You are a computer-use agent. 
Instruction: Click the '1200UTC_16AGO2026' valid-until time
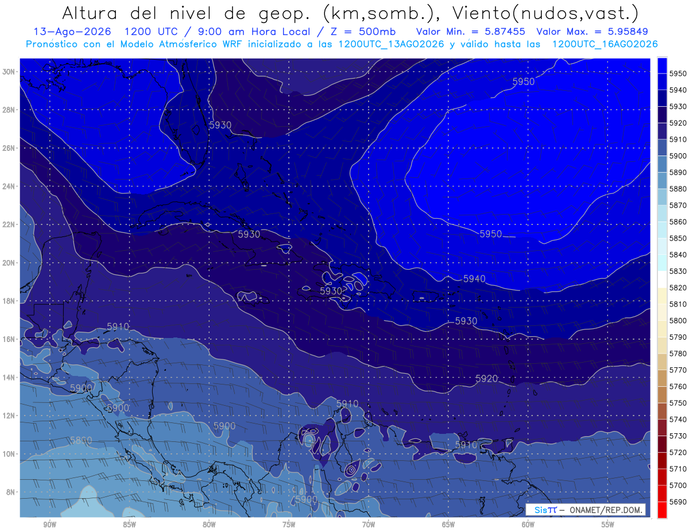click(605, 44)
